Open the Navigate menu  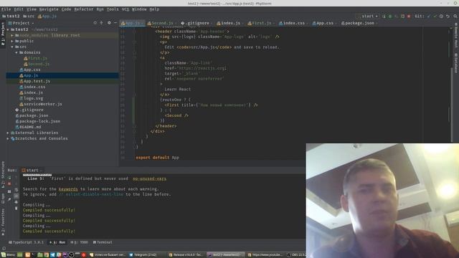pyautogui.click(x=49, y=9)
